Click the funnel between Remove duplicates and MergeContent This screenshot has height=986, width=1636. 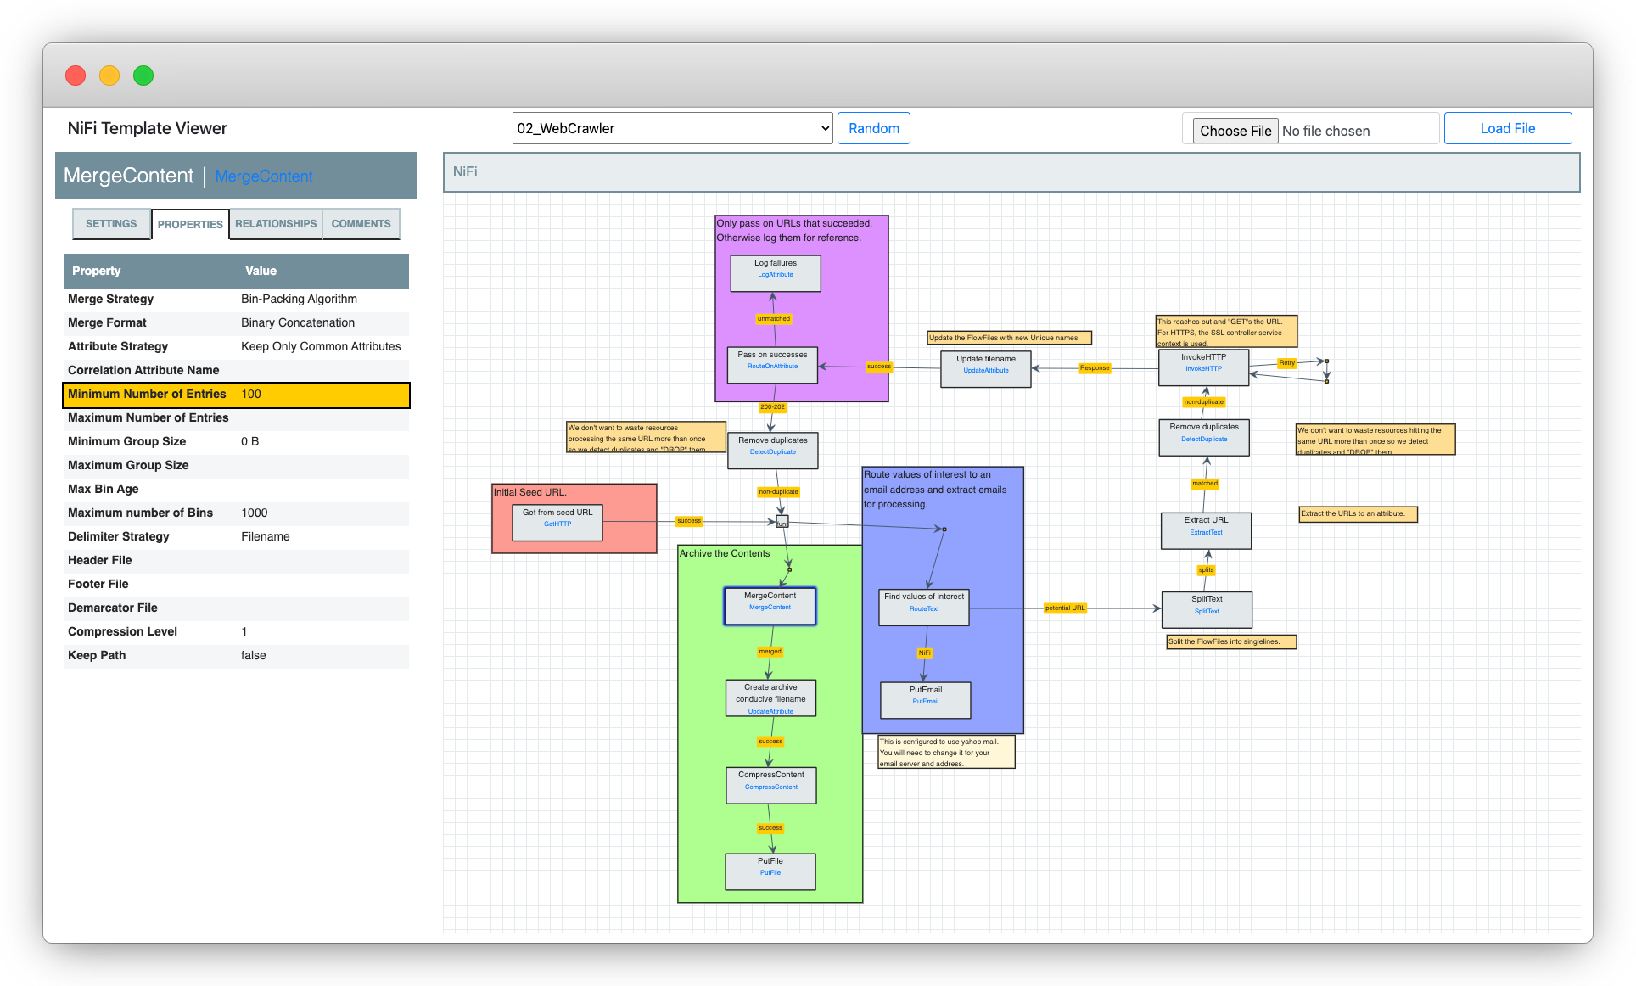point(782,521)
